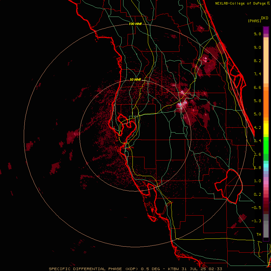
Task: Click the 6.6 scale value
Action: tap(257, 87)
